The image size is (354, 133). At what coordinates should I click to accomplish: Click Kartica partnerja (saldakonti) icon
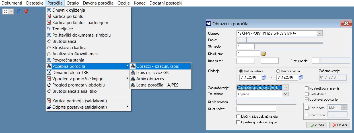[49, 101]
